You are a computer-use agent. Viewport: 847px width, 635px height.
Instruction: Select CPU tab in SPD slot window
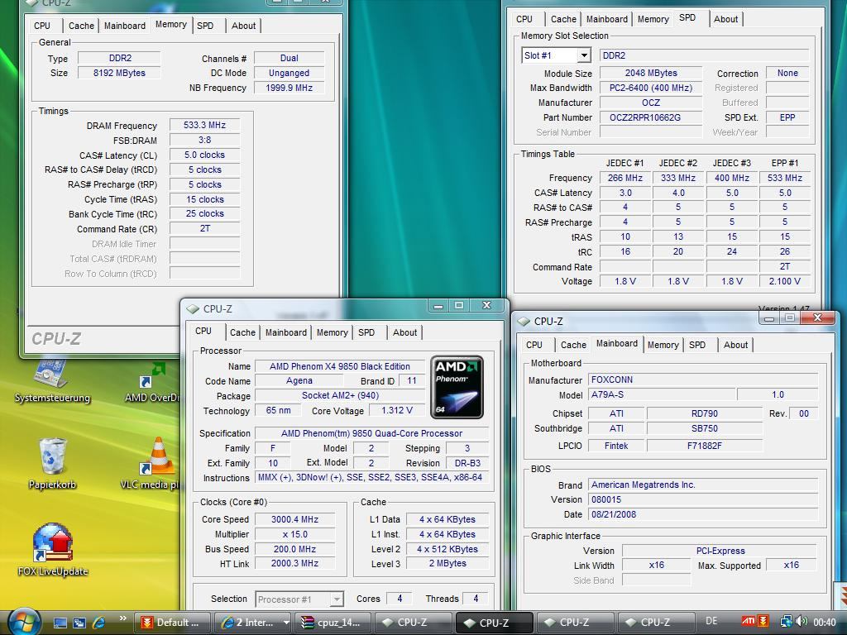pos(524,19)
